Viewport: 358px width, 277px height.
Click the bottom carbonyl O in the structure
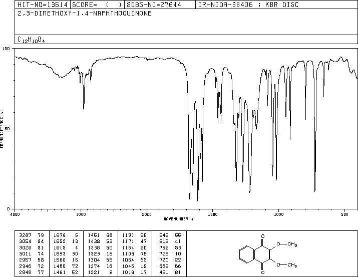tap(263, 272)
